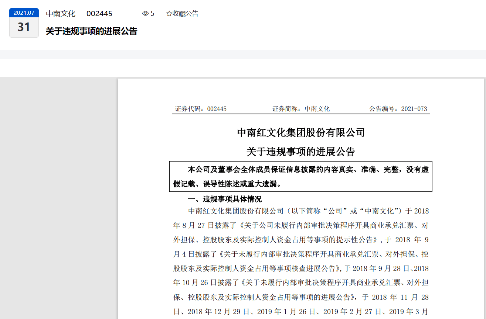486x319 pixels.
Task: Open the 中南文化 company link
Action: pos(61,14)
